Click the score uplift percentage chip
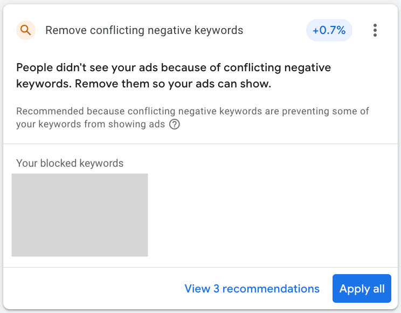This screenshot has height=313, width=401. point(329,30)
